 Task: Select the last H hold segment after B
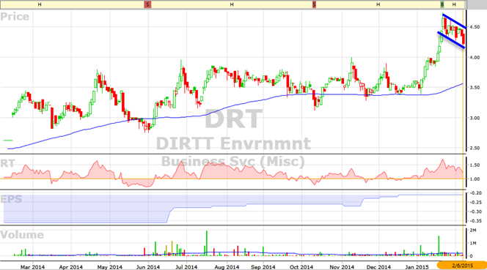coord(454,4)
